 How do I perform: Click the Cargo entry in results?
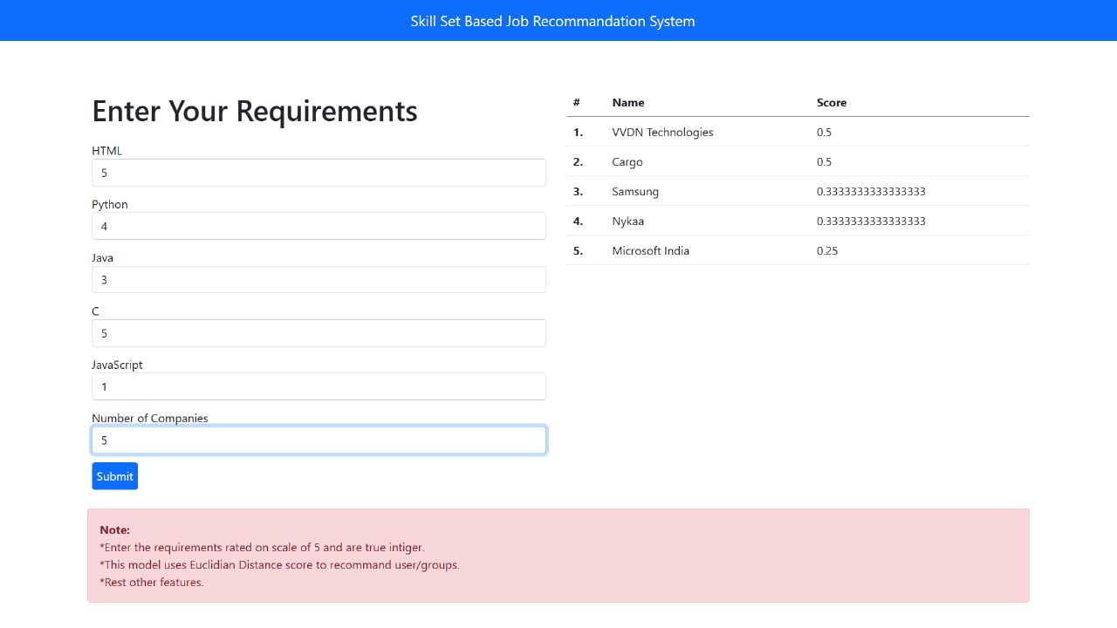[627, 161]
